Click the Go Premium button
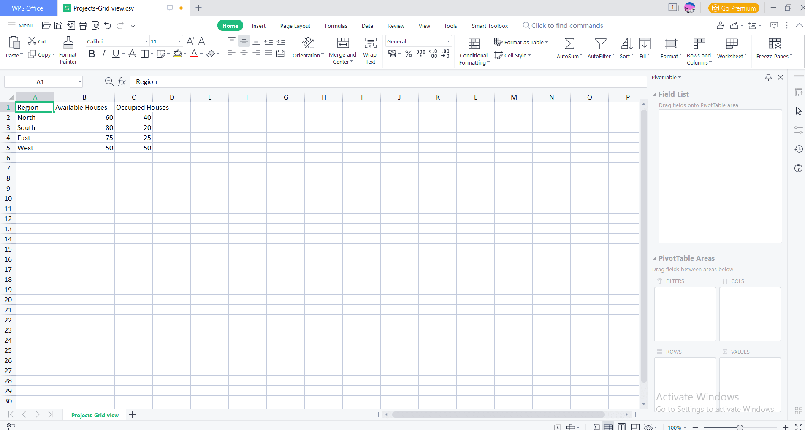 734,8
